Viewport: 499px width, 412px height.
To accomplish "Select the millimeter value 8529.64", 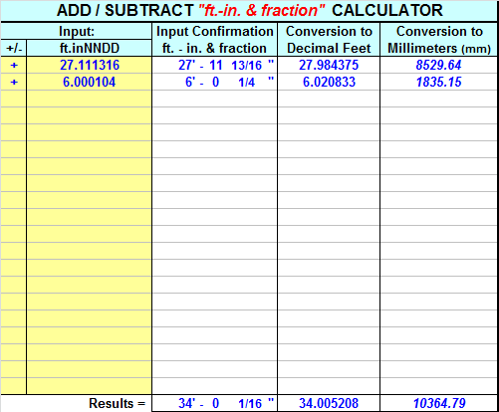I will (439, 65).
